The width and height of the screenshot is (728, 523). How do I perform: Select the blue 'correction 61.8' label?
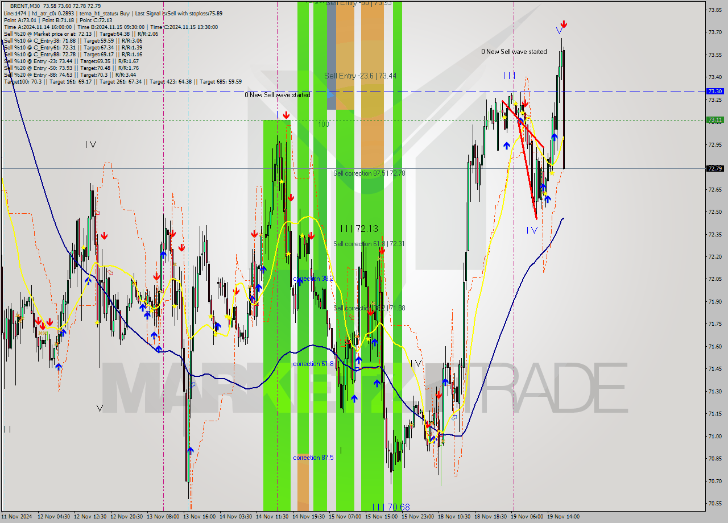point(313,364)
